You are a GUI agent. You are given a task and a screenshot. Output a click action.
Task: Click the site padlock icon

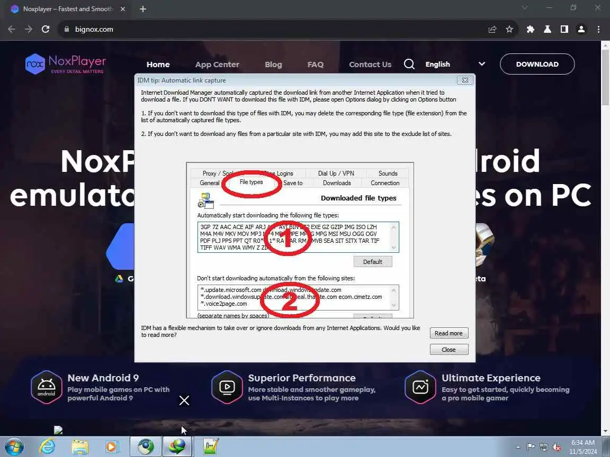click(x=67, y=29)
